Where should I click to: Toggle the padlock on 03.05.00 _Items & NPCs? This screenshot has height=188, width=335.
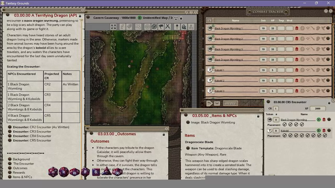tap(258, 116)
